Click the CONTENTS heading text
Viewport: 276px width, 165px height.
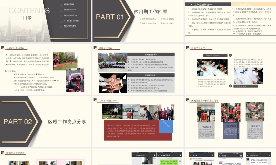29,10
